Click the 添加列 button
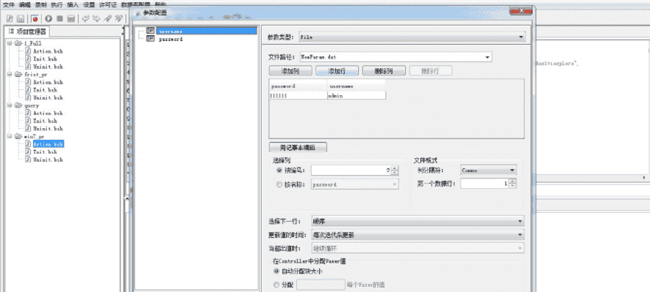Screen dimensions: 650x292 click(291, 71)
